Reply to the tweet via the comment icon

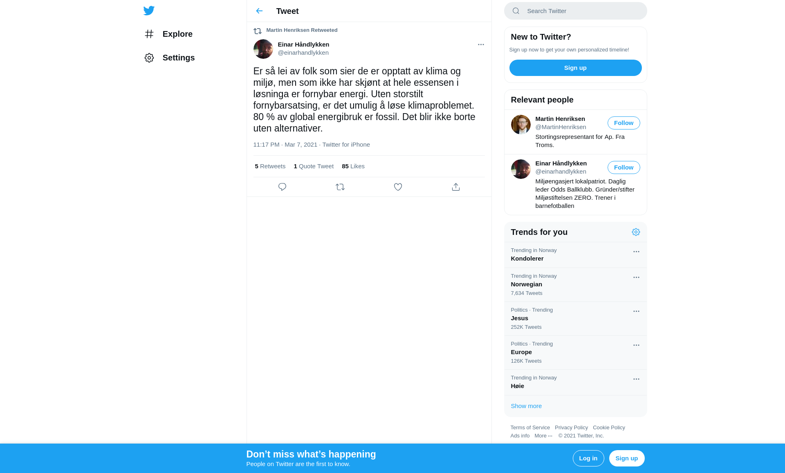[282, 187]
